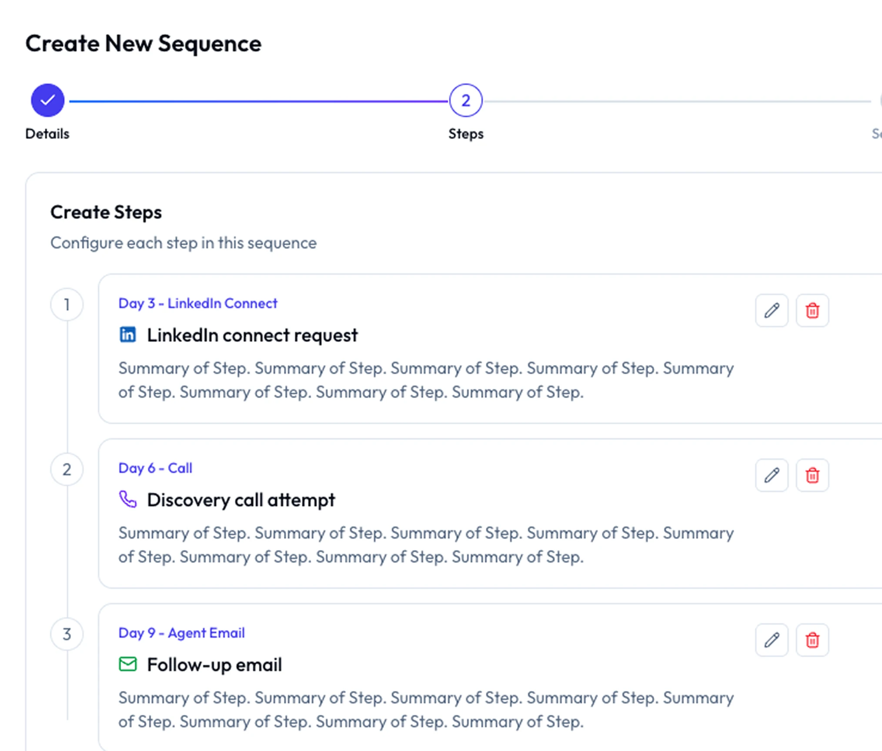Open the Day 6 - Call label

pyautogui.click(x=155, y=468)
